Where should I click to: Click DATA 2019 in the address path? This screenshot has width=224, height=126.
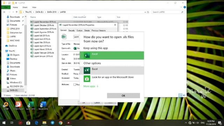pos(52,12)
